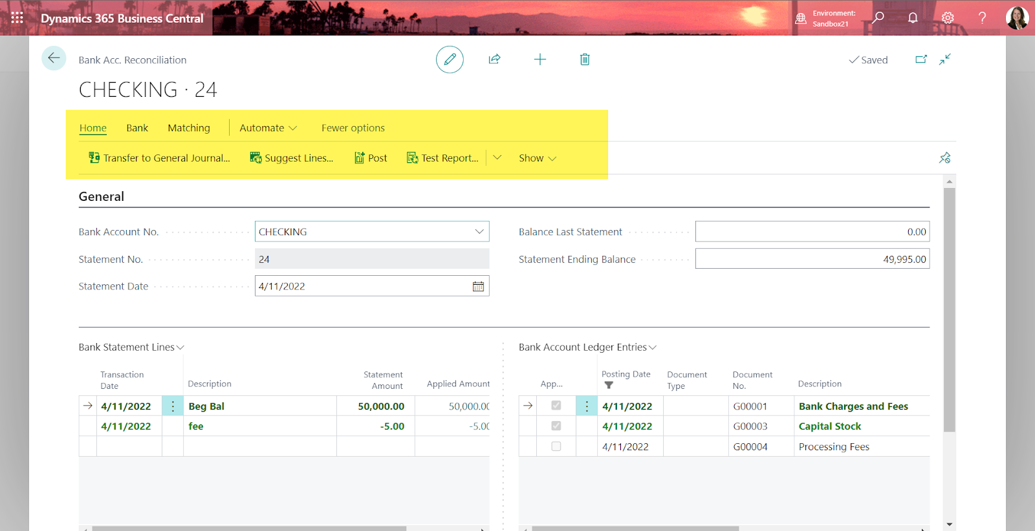
Task: Click the Post action
Action: point(371,158)
